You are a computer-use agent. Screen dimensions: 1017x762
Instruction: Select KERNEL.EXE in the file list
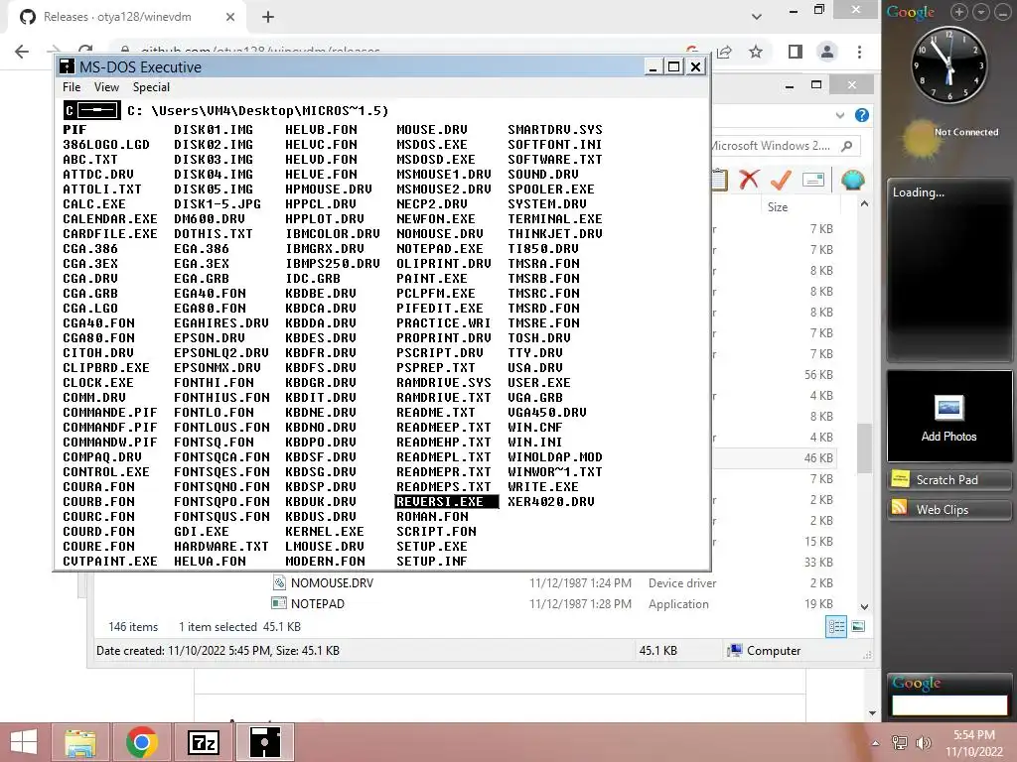point(325,532)
